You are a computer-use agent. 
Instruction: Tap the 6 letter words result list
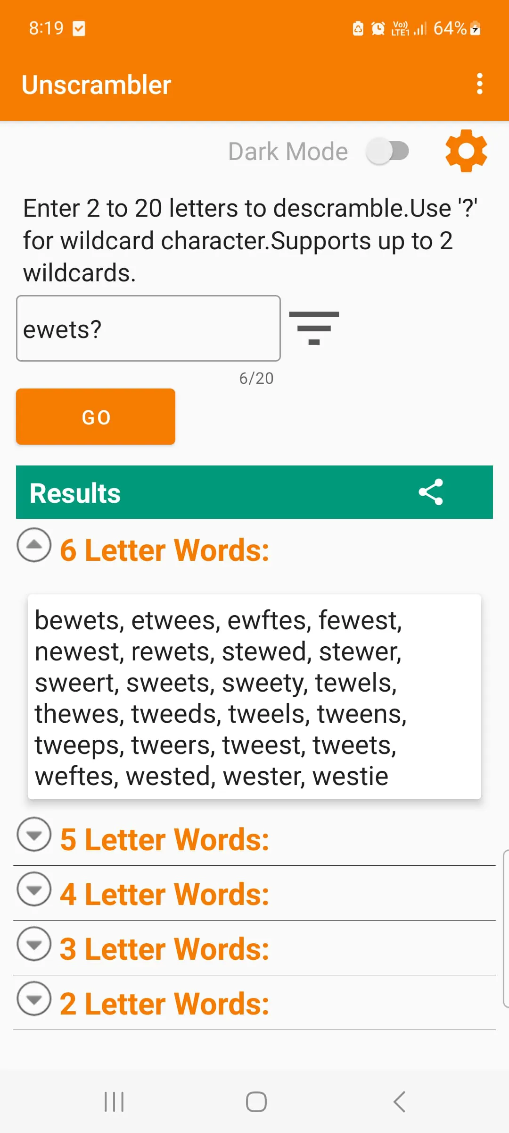click(254, 697)
